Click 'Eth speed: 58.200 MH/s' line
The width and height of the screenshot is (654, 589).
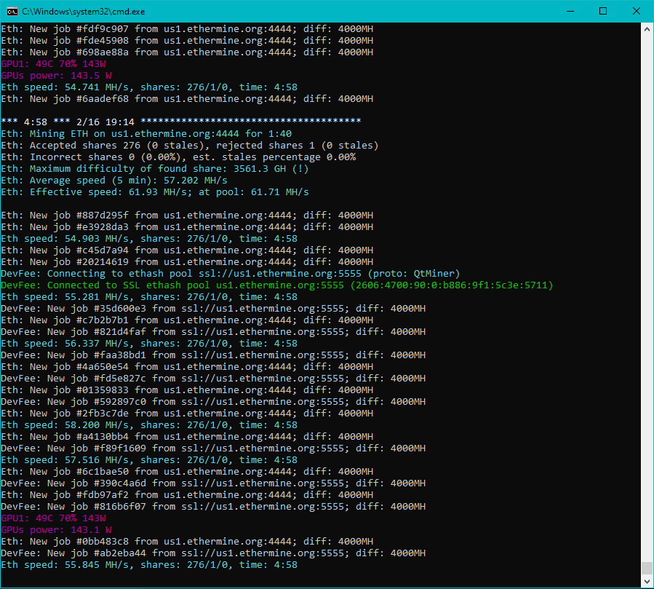(149, 425)
